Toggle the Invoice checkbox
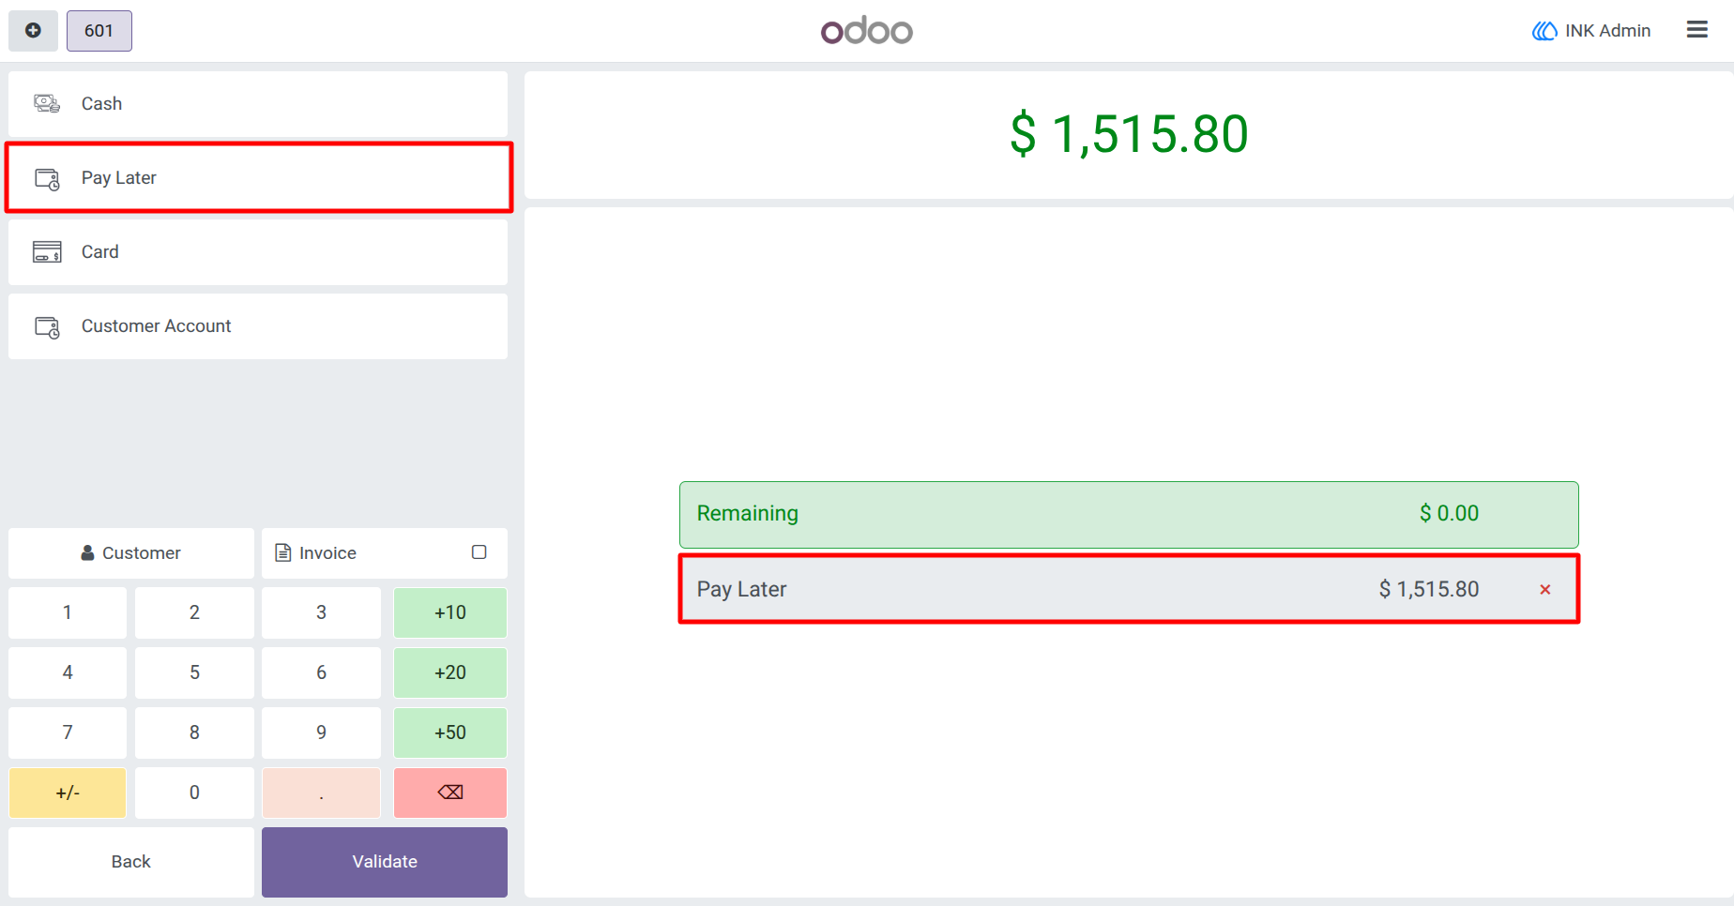The width and height of the screenshot is (1734, 906). (x=479, y=552)
